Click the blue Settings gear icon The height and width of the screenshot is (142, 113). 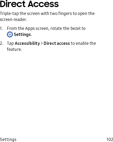click(x=10, y=34)
